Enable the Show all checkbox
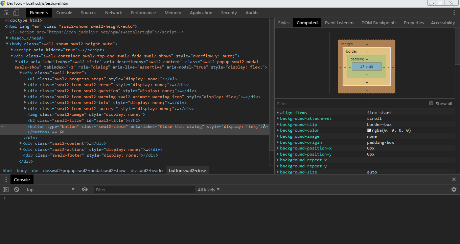The image size is (460, 244). (x=431, y=103)
